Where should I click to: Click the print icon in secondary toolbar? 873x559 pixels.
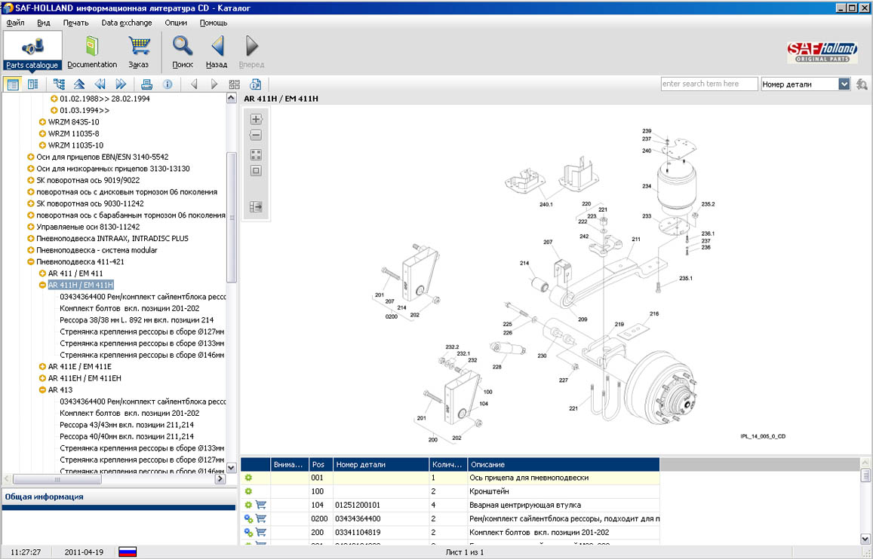[x=147, y=84]
